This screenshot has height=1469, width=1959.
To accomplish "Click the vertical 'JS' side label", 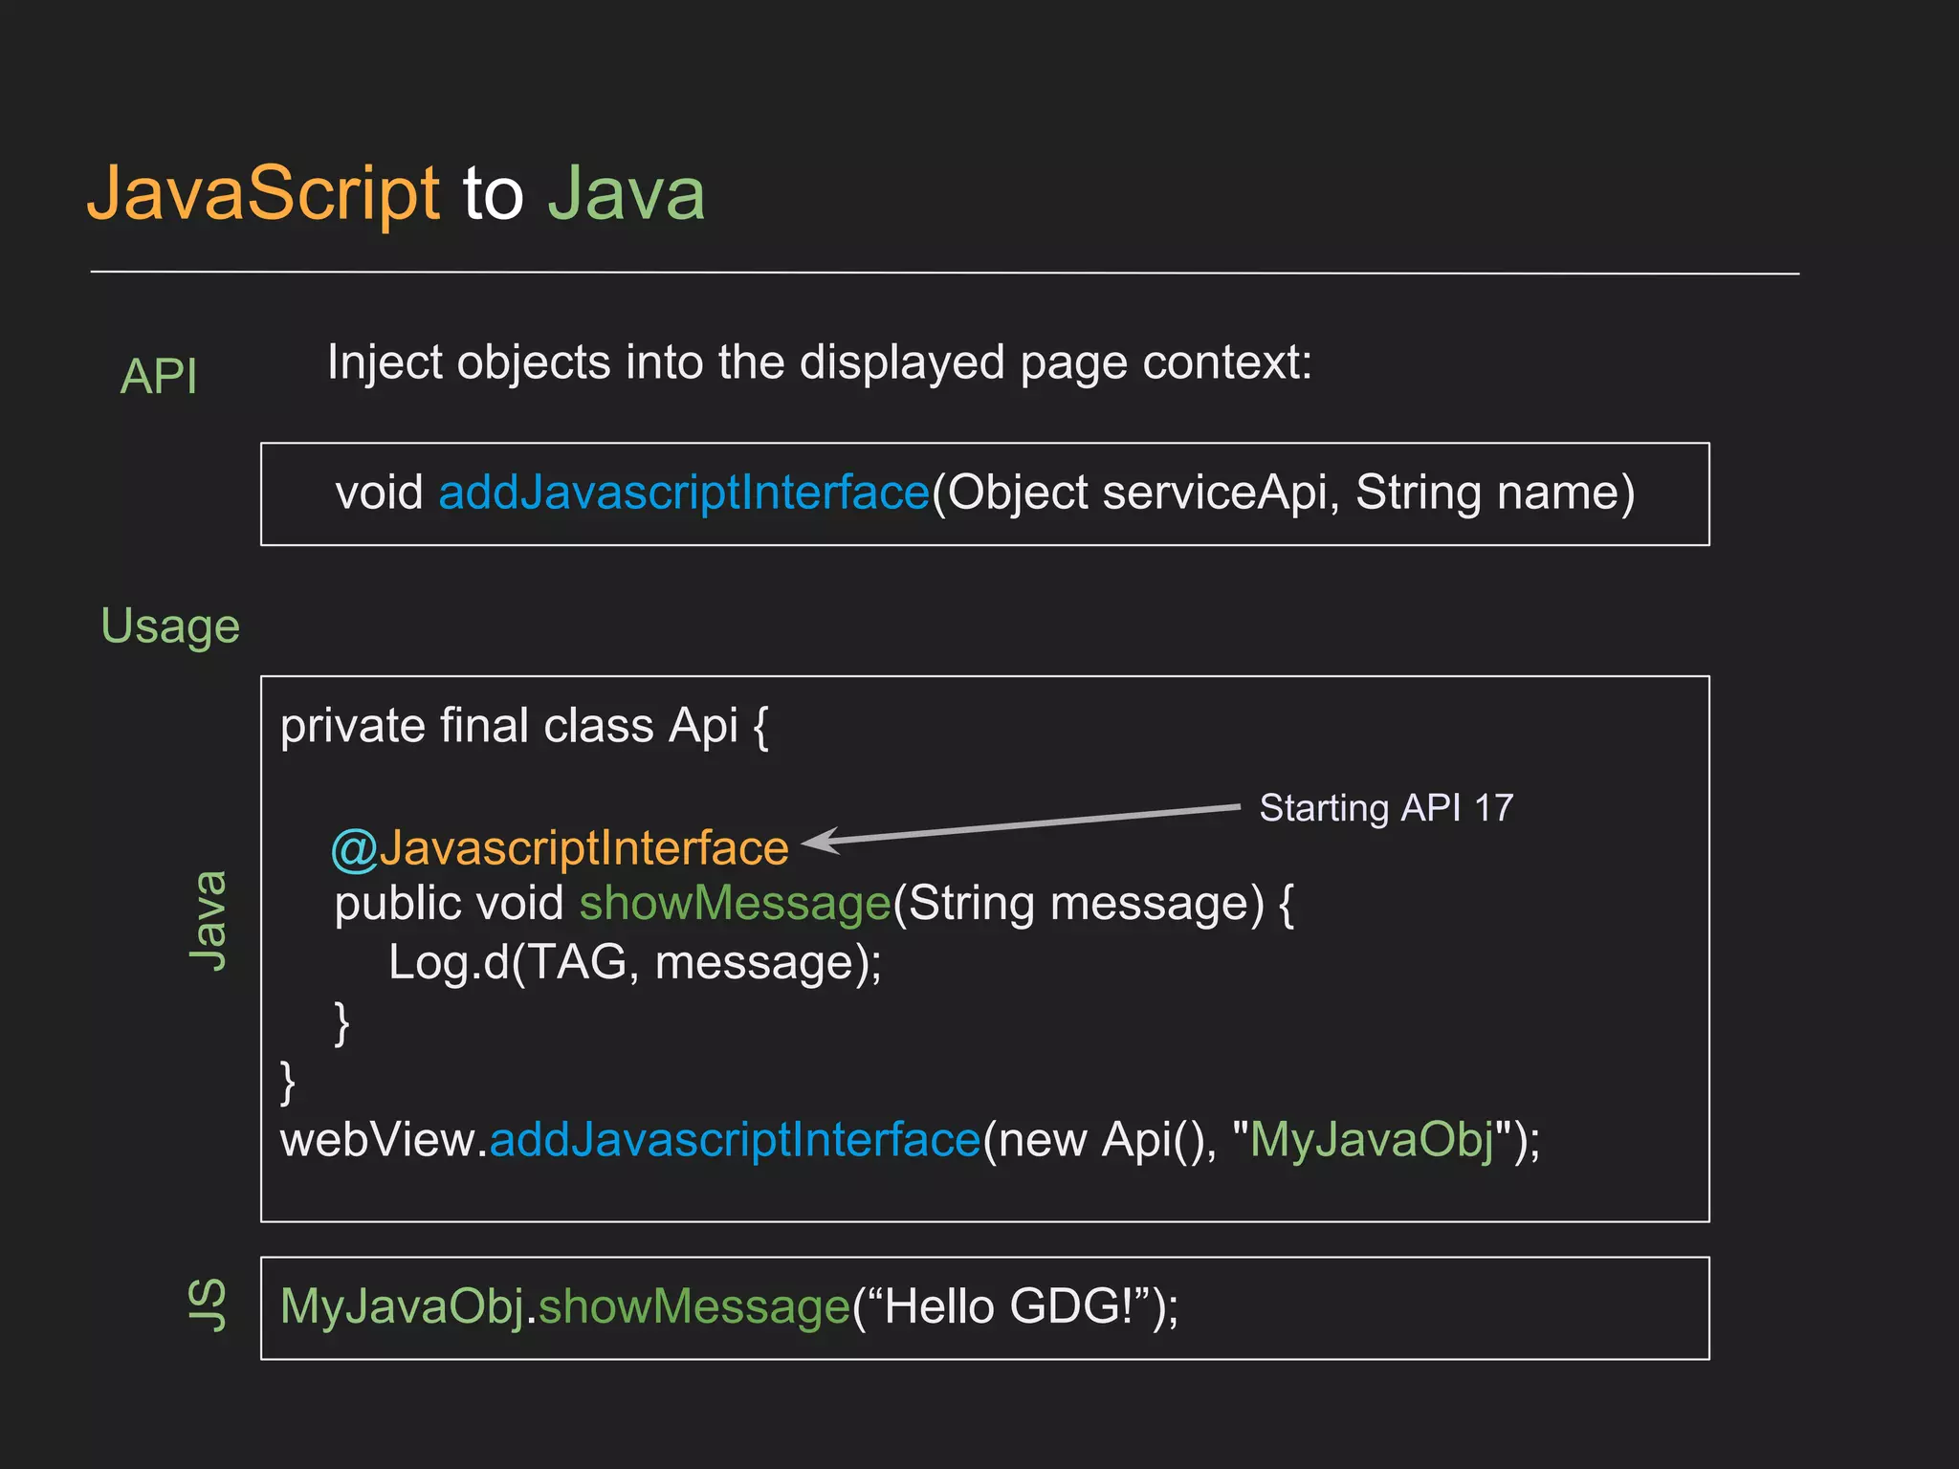I will coord(208,1305).
